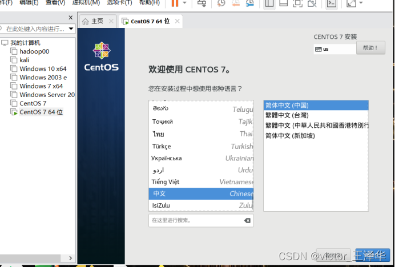This screenshot has height=267, width=395.
Task: Open the snapshot manager
Action: tap(250, 3)
